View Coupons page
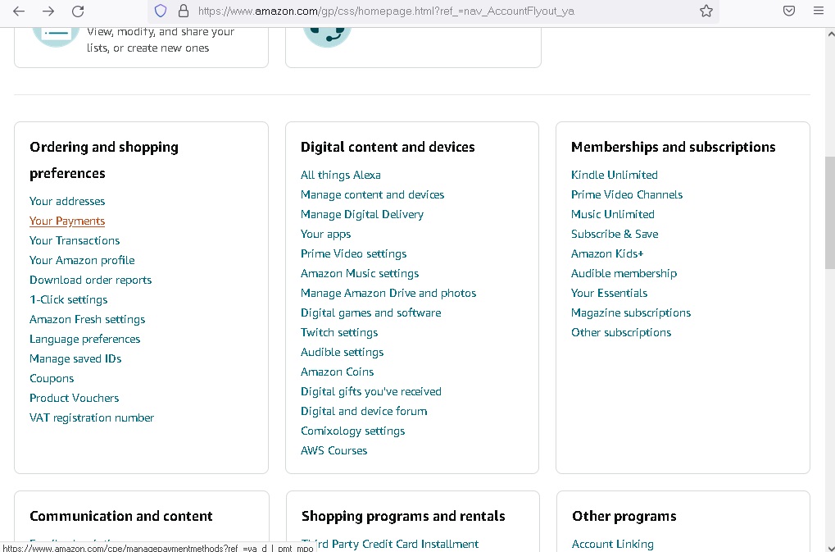The image size is (835, 552). pyautogui.click(x=52, y=379)
